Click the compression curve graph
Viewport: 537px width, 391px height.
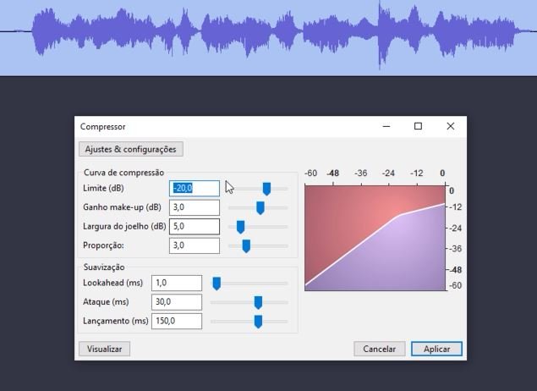375,238
